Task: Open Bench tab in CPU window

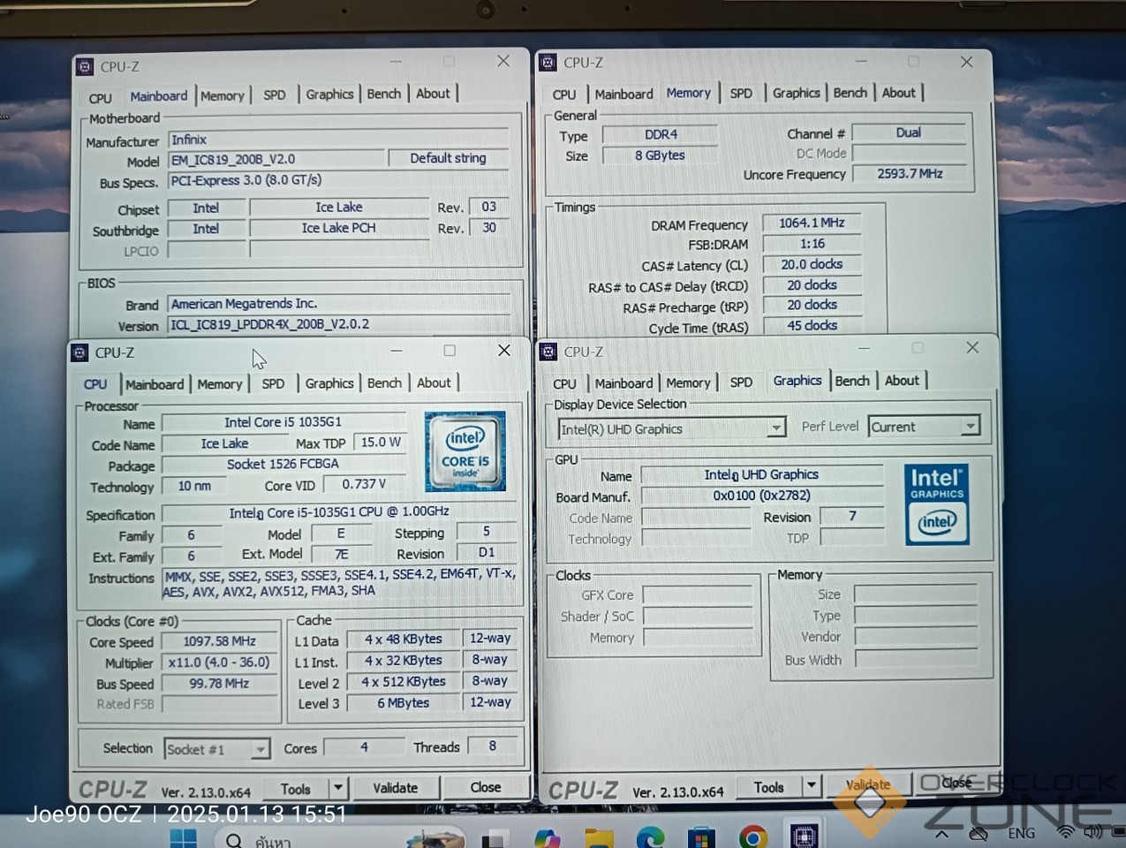Action: click(384, 383)
